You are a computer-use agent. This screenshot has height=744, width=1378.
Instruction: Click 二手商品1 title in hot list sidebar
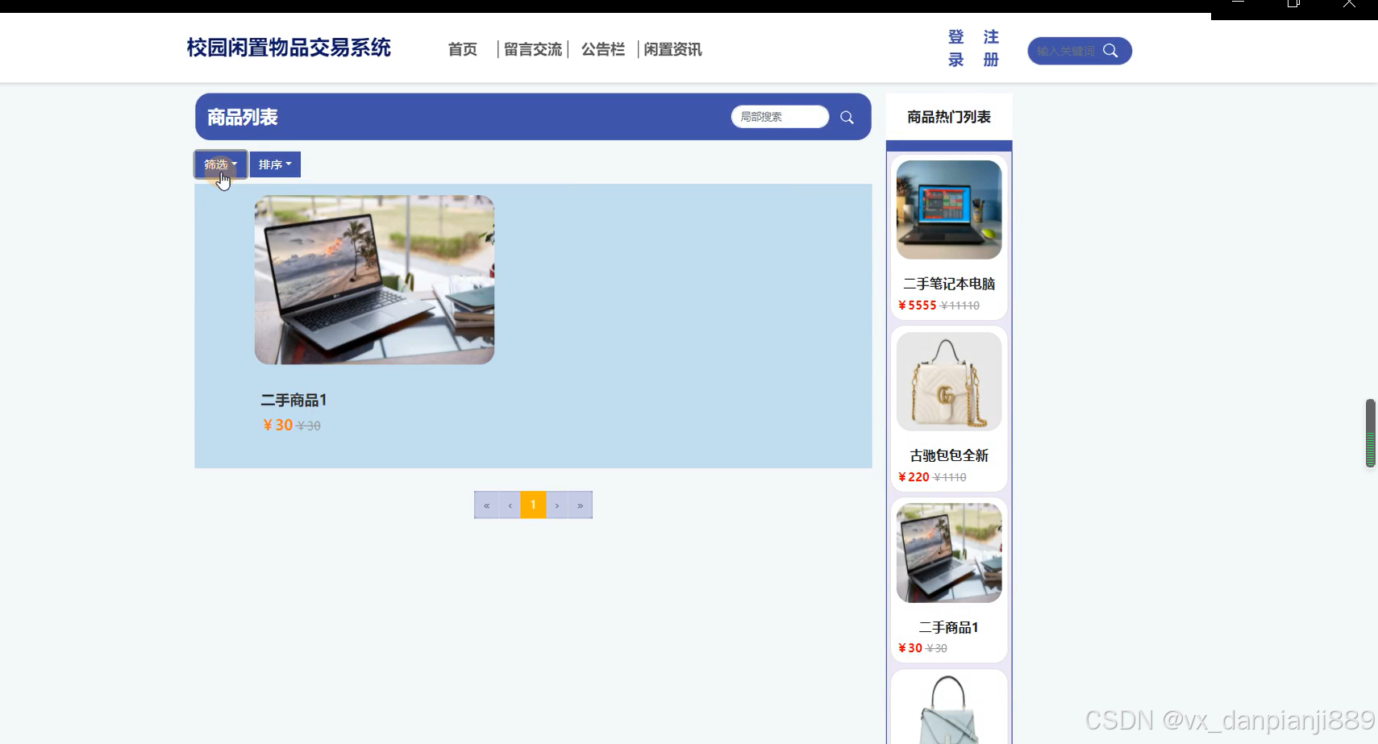pyautogui.click(x=949, y=627)
